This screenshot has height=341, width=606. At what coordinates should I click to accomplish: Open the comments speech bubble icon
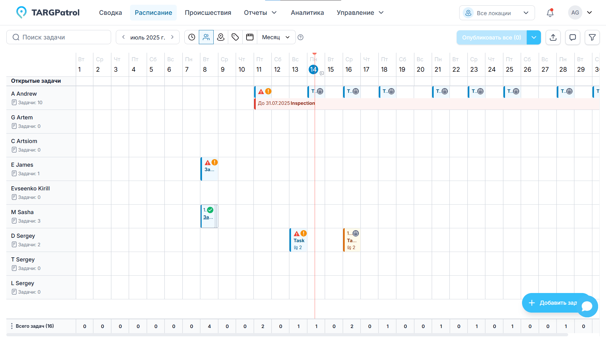point(573,38)
